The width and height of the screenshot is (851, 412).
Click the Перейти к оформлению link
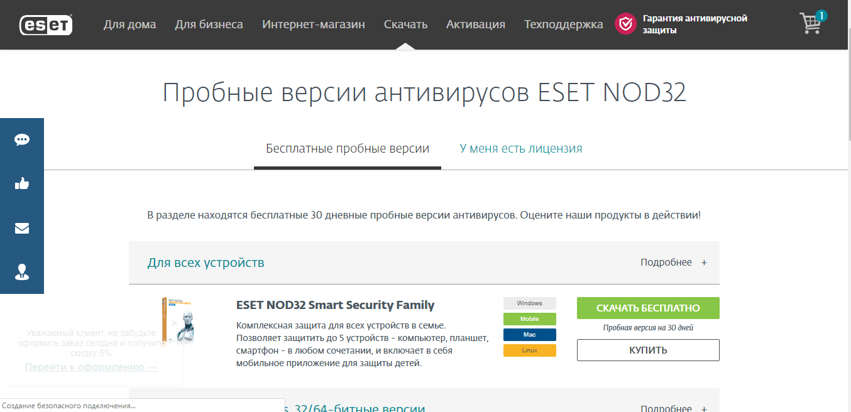pos(91,367)
